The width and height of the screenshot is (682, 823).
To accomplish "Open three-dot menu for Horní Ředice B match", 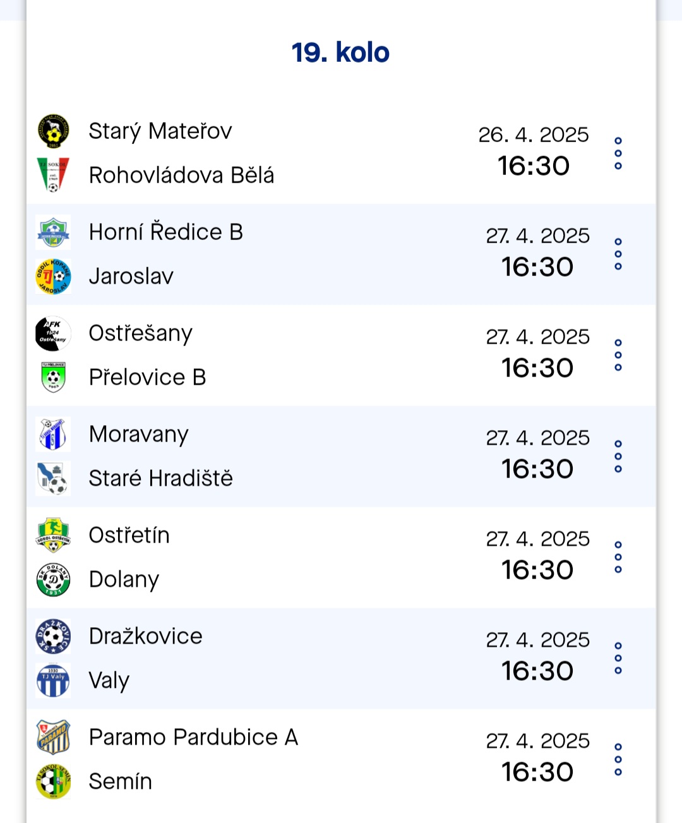I will [618, 255].
